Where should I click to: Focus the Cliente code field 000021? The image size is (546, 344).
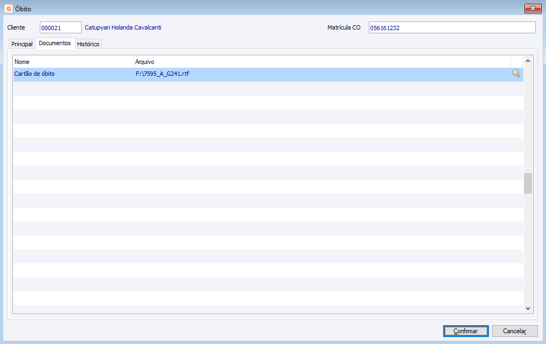coord(61,28)
